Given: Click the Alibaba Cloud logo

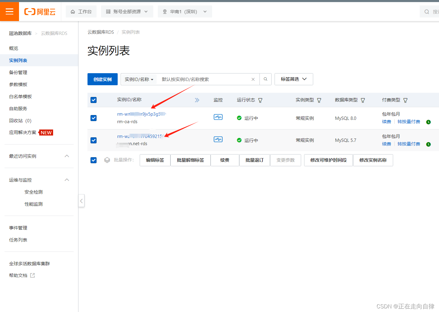Looking at the screenshot, I should (40, 12).
